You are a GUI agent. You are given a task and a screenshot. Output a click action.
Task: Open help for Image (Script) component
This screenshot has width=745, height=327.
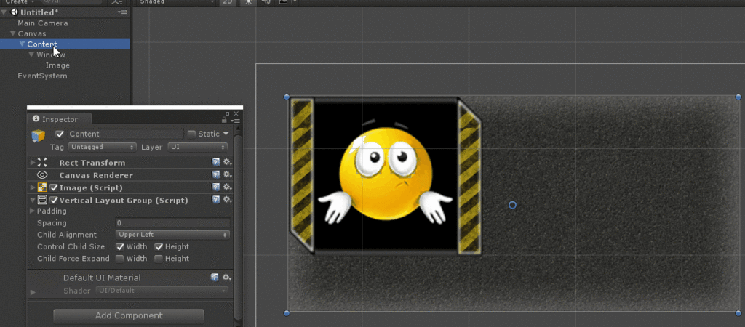pyautogui.click(x=215, y=187)
